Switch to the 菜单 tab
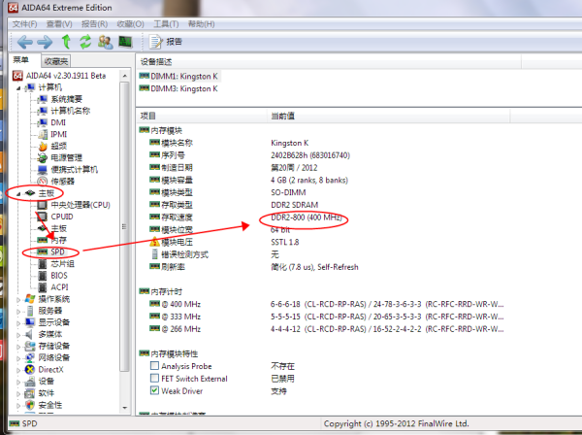Viewport: 582px width, 435px height. pos(20,60)
